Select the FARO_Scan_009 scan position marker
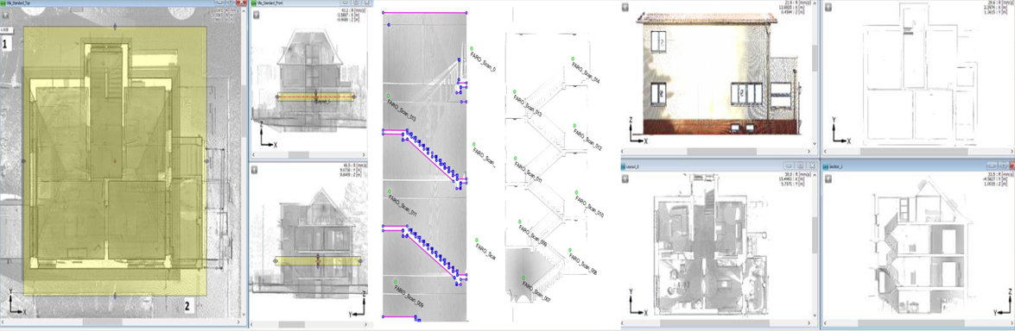 394,281
